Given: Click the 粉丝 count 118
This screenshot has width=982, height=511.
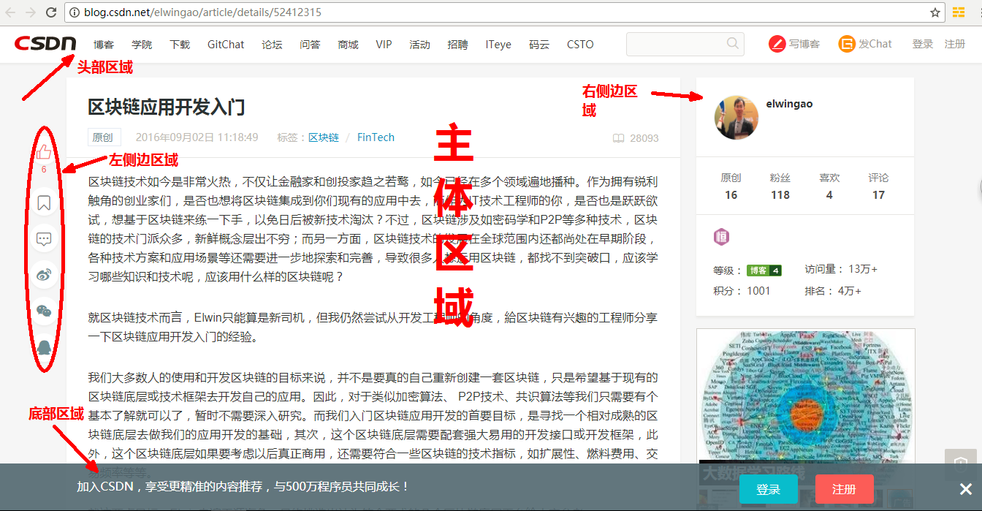Looking at the screenshot, I should 780,195.
